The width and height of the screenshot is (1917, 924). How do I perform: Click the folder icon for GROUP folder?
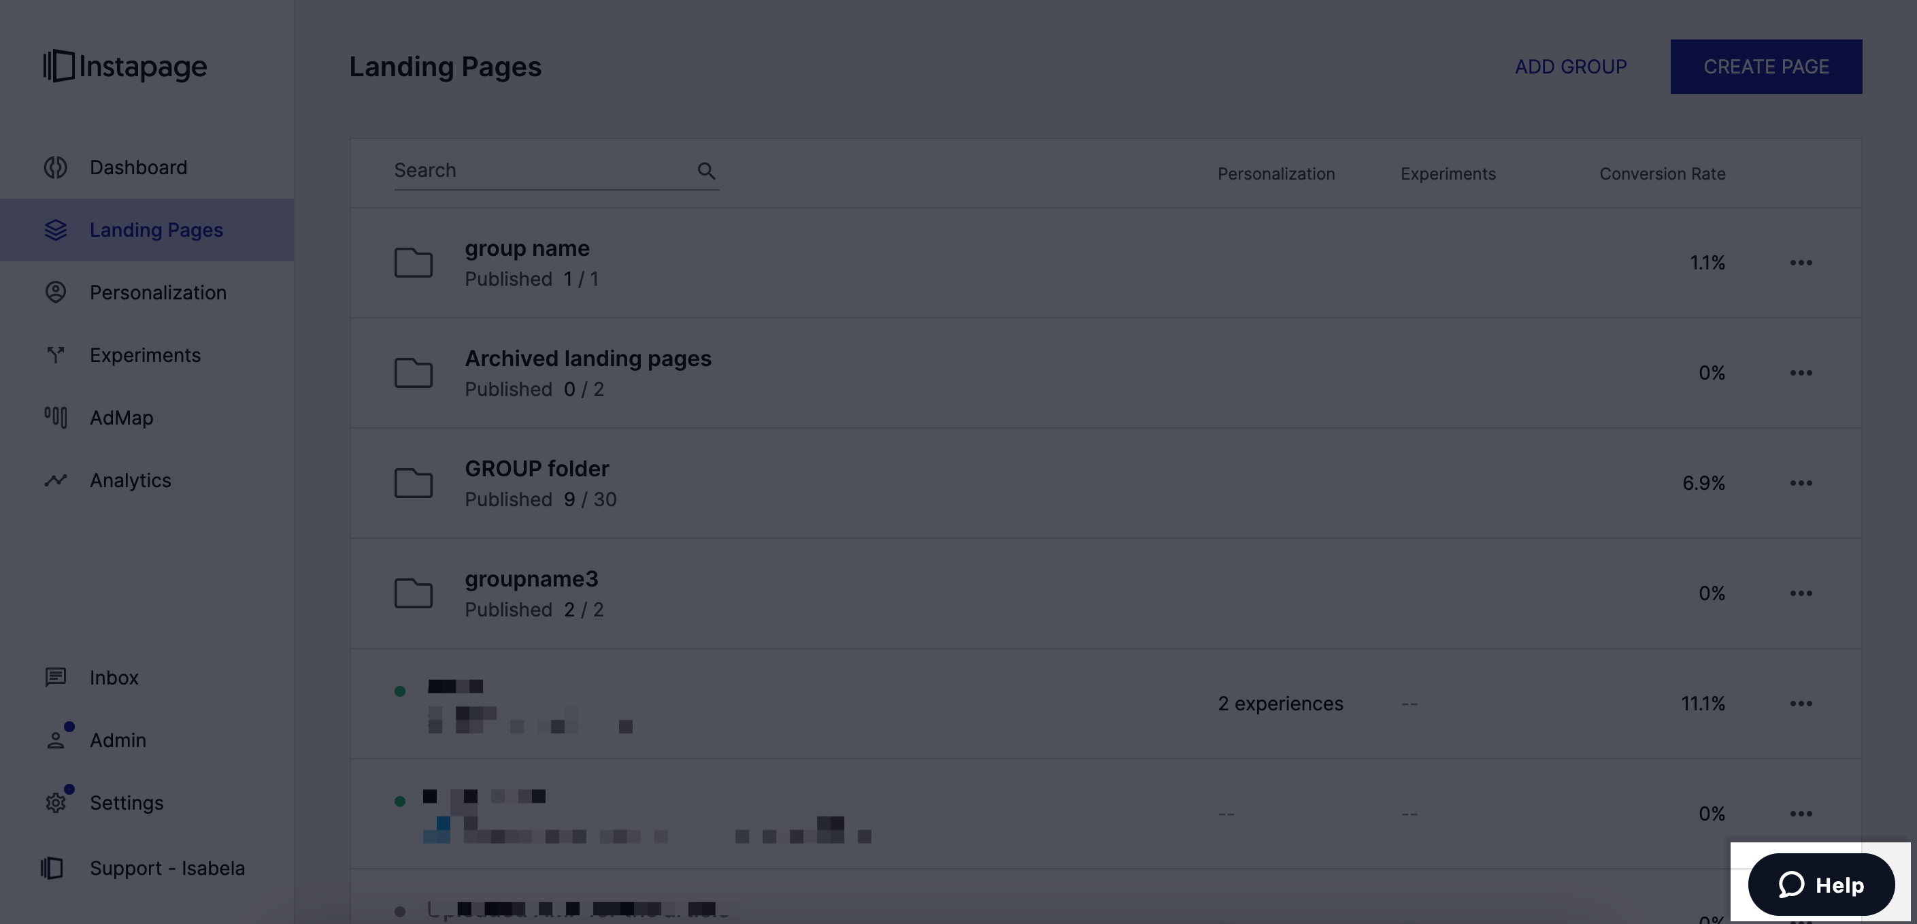(x=413, y=483)
